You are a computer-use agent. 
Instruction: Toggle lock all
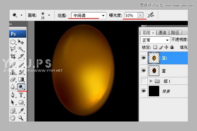click(172, 47)
